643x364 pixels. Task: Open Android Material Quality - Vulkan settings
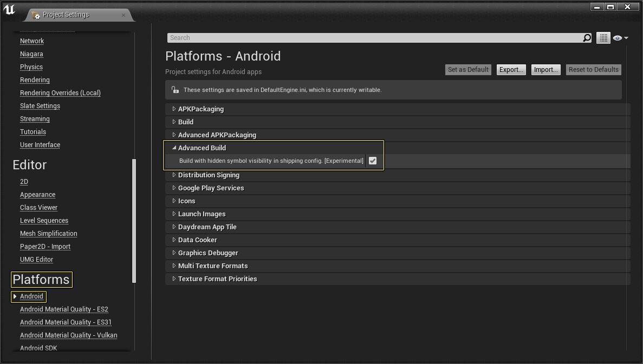[68, 335]
